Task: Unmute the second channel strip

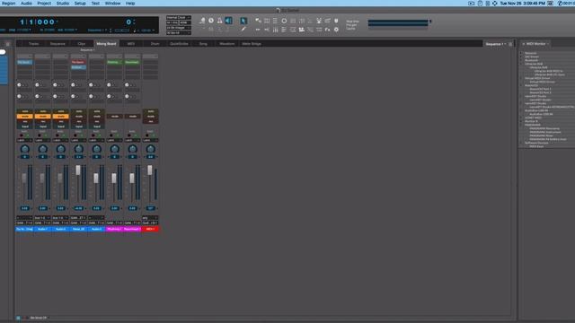Action: click(x=42, y=117)
